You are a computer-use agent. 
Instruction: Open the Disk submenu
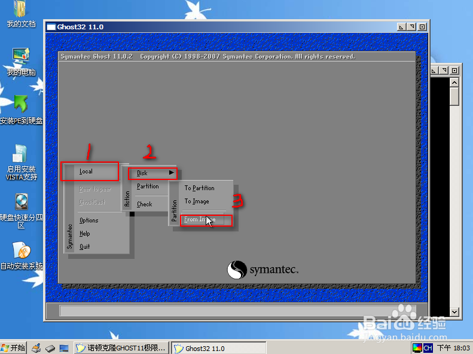(152, 173)
